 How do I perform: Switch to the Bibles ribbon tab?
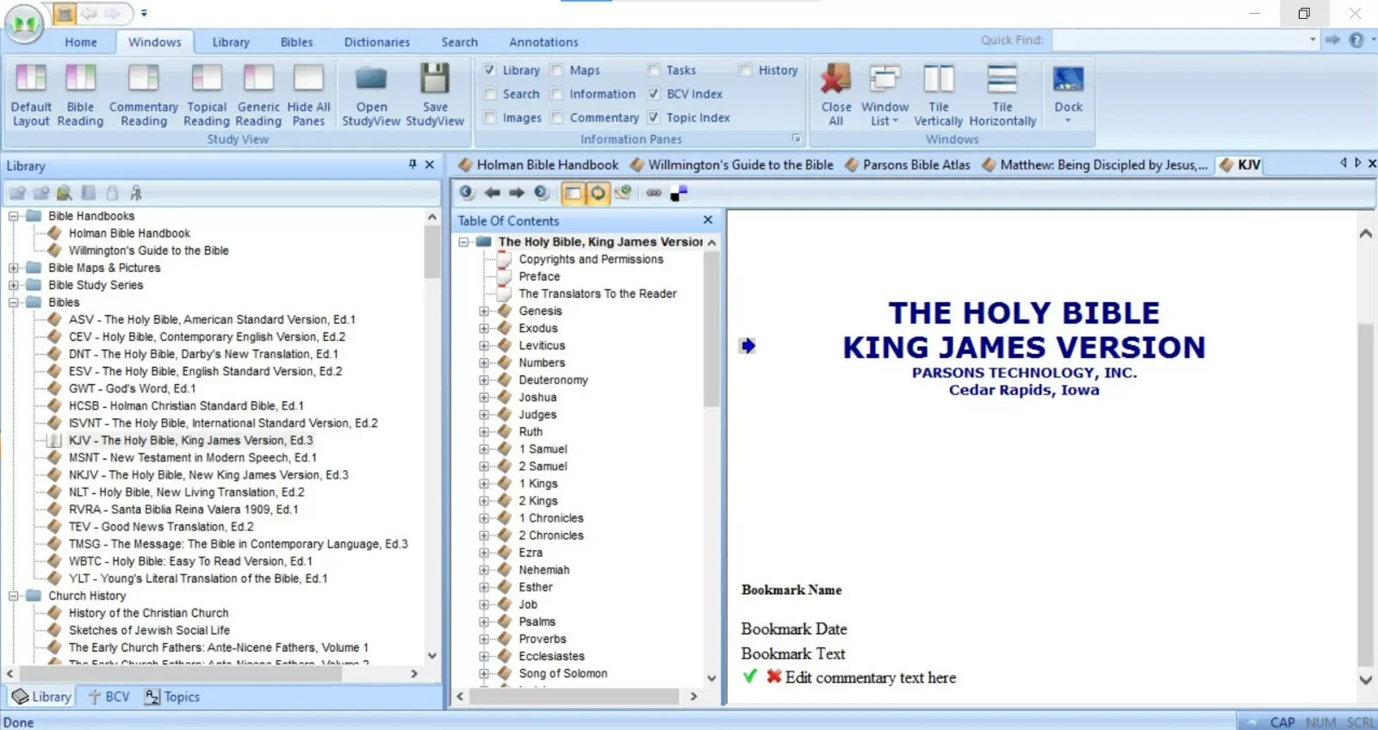297,41
